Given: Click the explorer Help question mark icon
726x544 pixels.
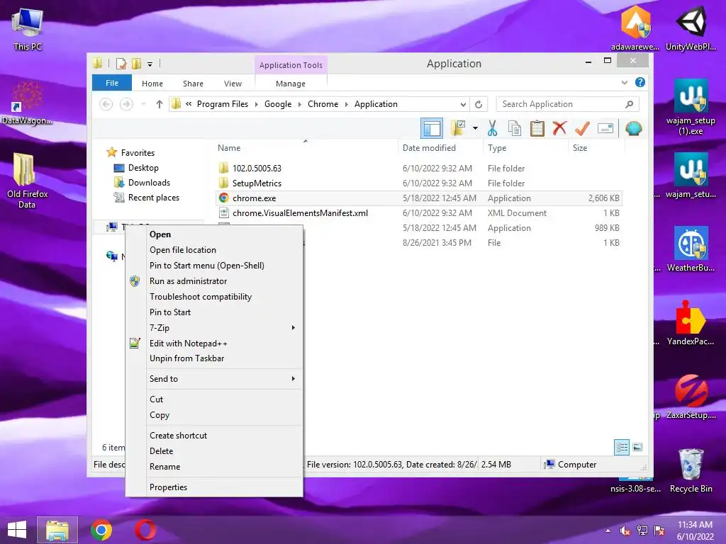Looking at the screenshot, I should point(640,82).
